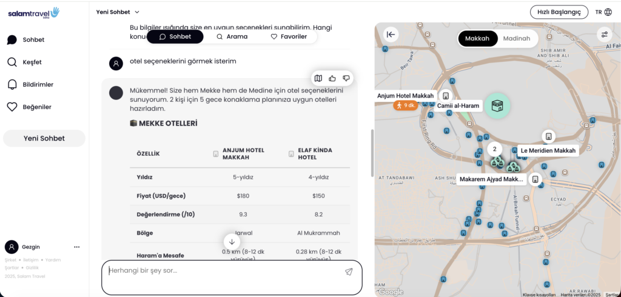Screen dimensions: 621x297
Task: Click the map view icon on response
Action: tap(318, 78)
